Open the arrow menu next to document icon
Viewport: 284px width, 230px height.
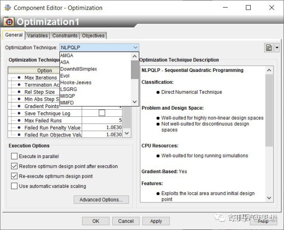[277, 48]
